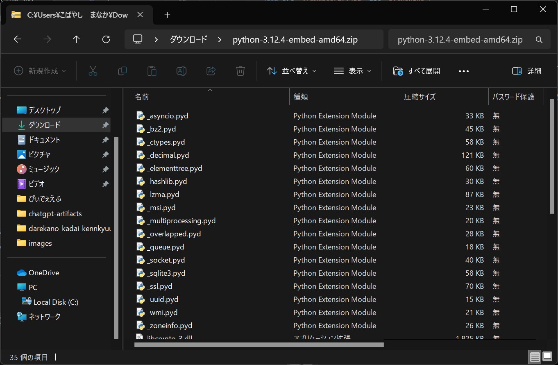Screen dimensions: 558x365
Task: Click the Copy icon in toolbar
Action: (122, 71)
